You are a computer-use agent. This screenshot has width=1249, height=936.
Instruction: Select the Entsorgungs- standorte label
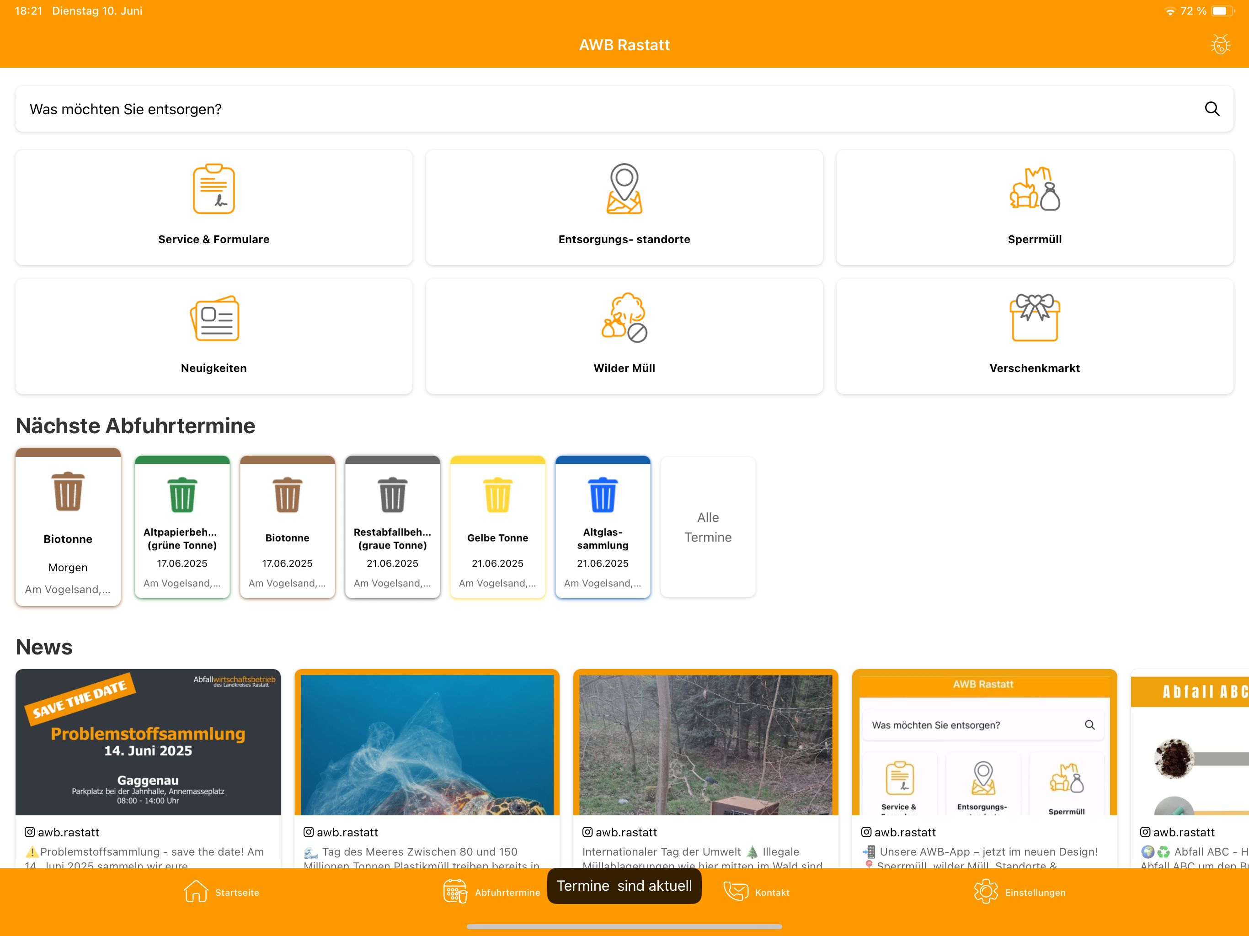point(624,239)
